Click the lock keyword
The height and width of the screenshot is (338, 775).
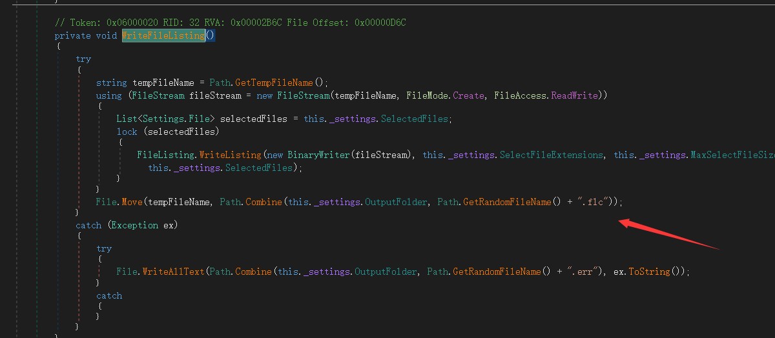click(127, 132)
